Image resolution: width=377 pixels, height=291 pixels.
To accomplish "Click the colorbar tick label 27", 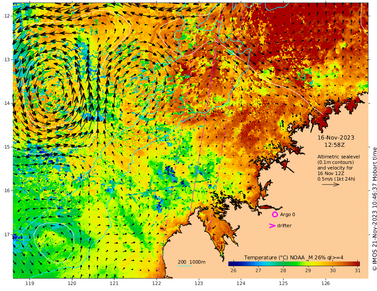I will (258, 270).
